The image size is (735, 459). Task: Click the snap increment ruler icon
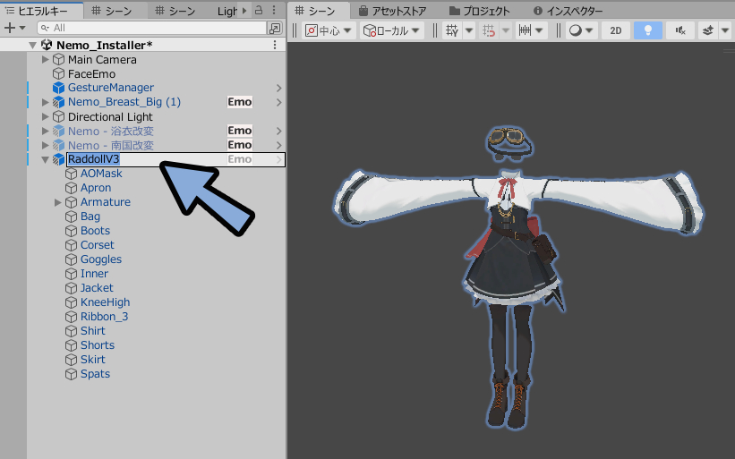(x=526, y=30)
